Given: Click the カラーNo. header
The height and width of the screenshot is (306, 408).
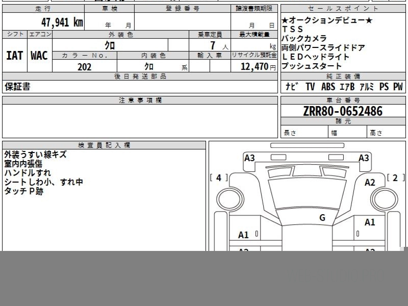Looking at the screenshot, I should pyautogui.click(x=85, y=55).
